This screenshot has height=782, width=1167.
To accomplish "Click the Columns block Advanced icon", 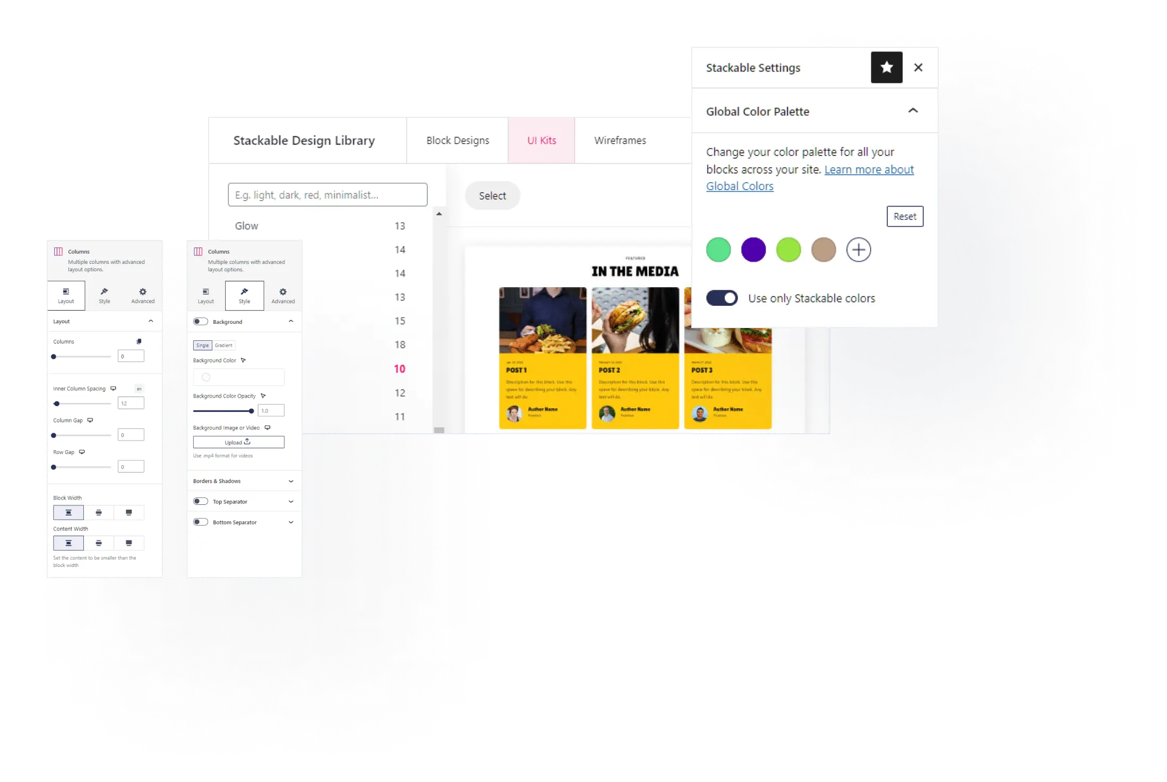I will tap(142, 294).
